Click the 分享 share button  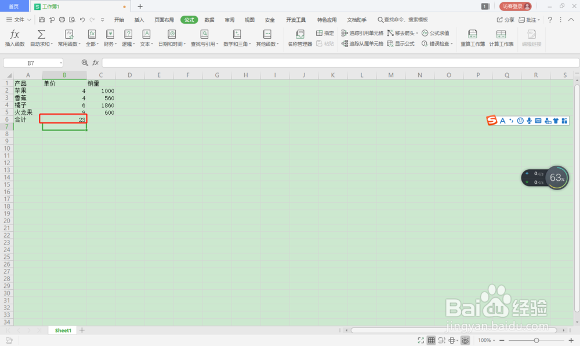pyautogui.click(x=505, y=20)
